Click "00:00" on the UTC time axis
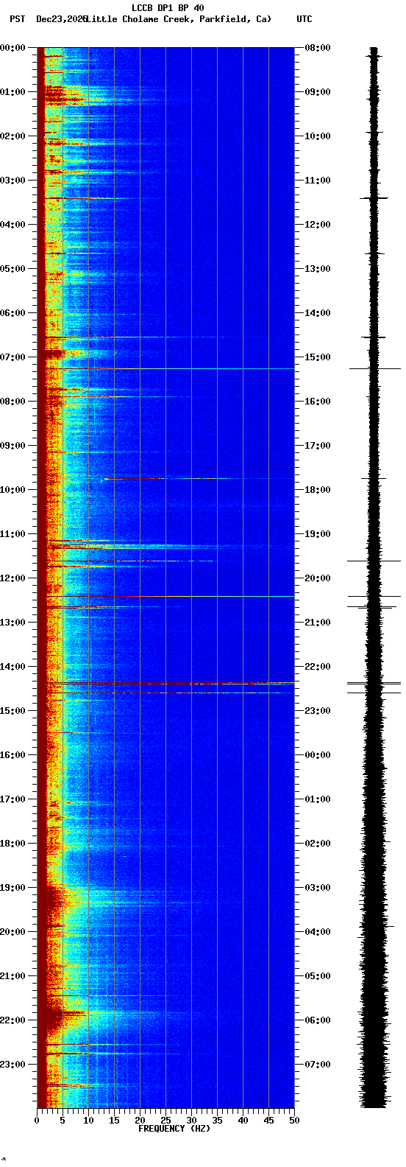Image resolution: width=406 pixels, height=1167 pixels. [318, 755]
